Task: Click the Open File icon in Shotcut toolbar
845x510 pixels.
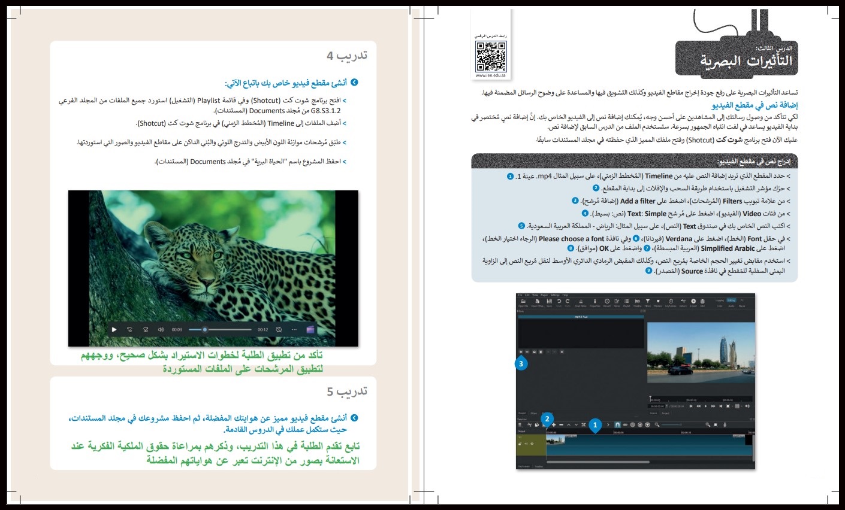Action: [523, 301]
